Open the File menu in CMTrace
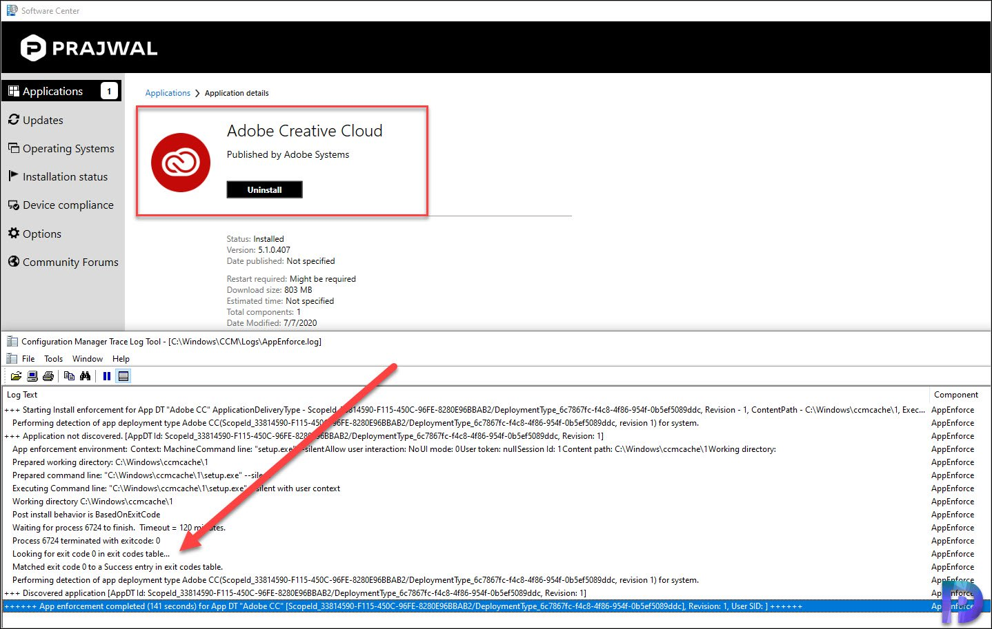992x629 pixels. [x=28, y=359]
